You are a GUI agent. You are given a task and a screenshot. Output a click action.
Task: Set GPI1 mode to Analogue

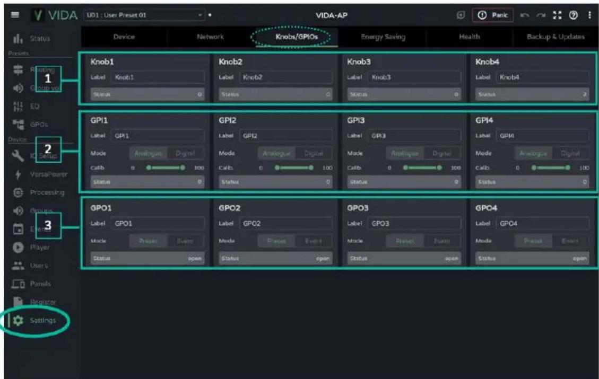148,153
